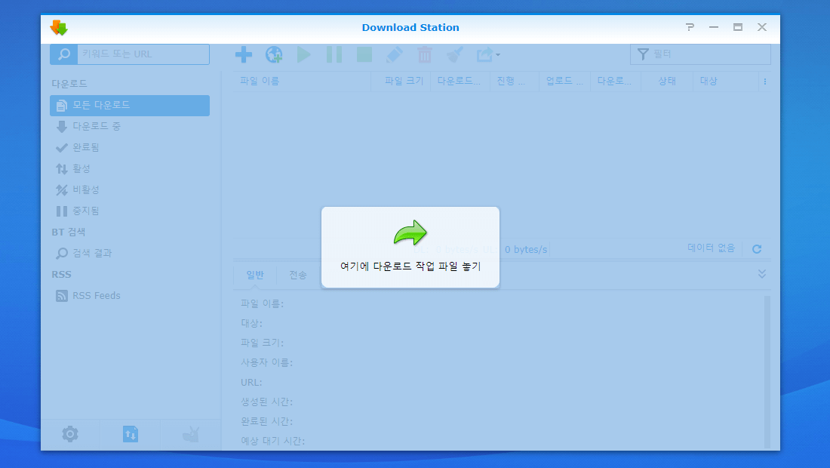
Task: Sort by 파일 이름 column header
Action: [302, 81]
